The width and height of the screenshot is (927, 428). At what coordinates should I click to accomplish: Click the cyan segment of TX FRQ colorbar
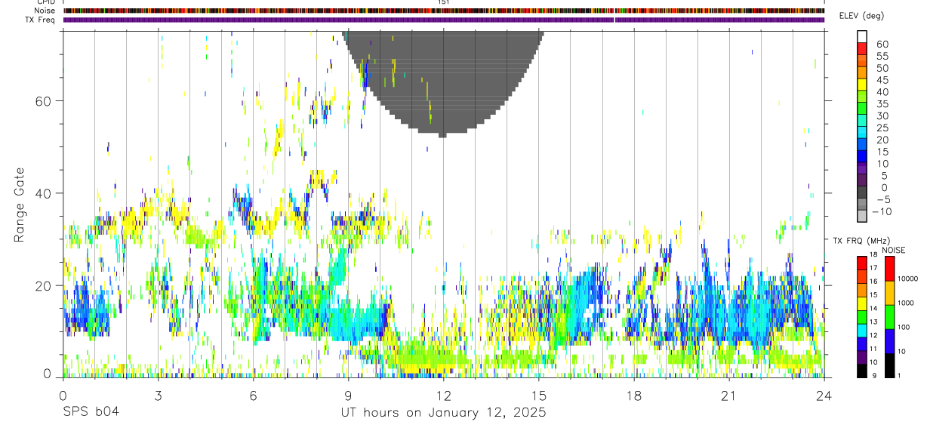(862, 330)
